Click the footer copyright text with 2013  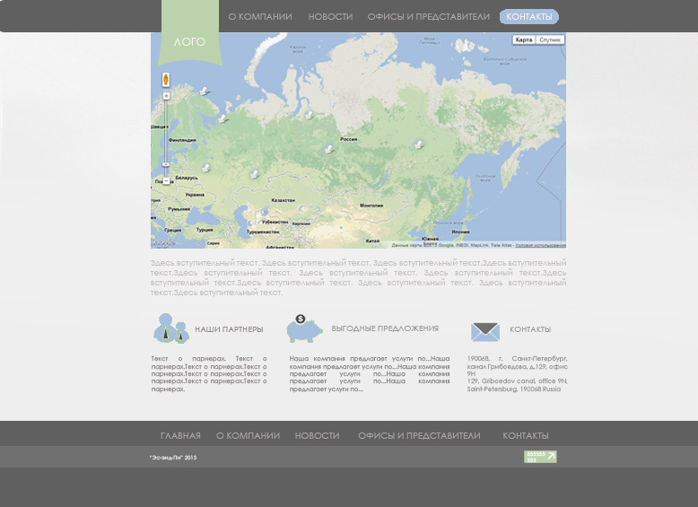[x=173, y=458]
